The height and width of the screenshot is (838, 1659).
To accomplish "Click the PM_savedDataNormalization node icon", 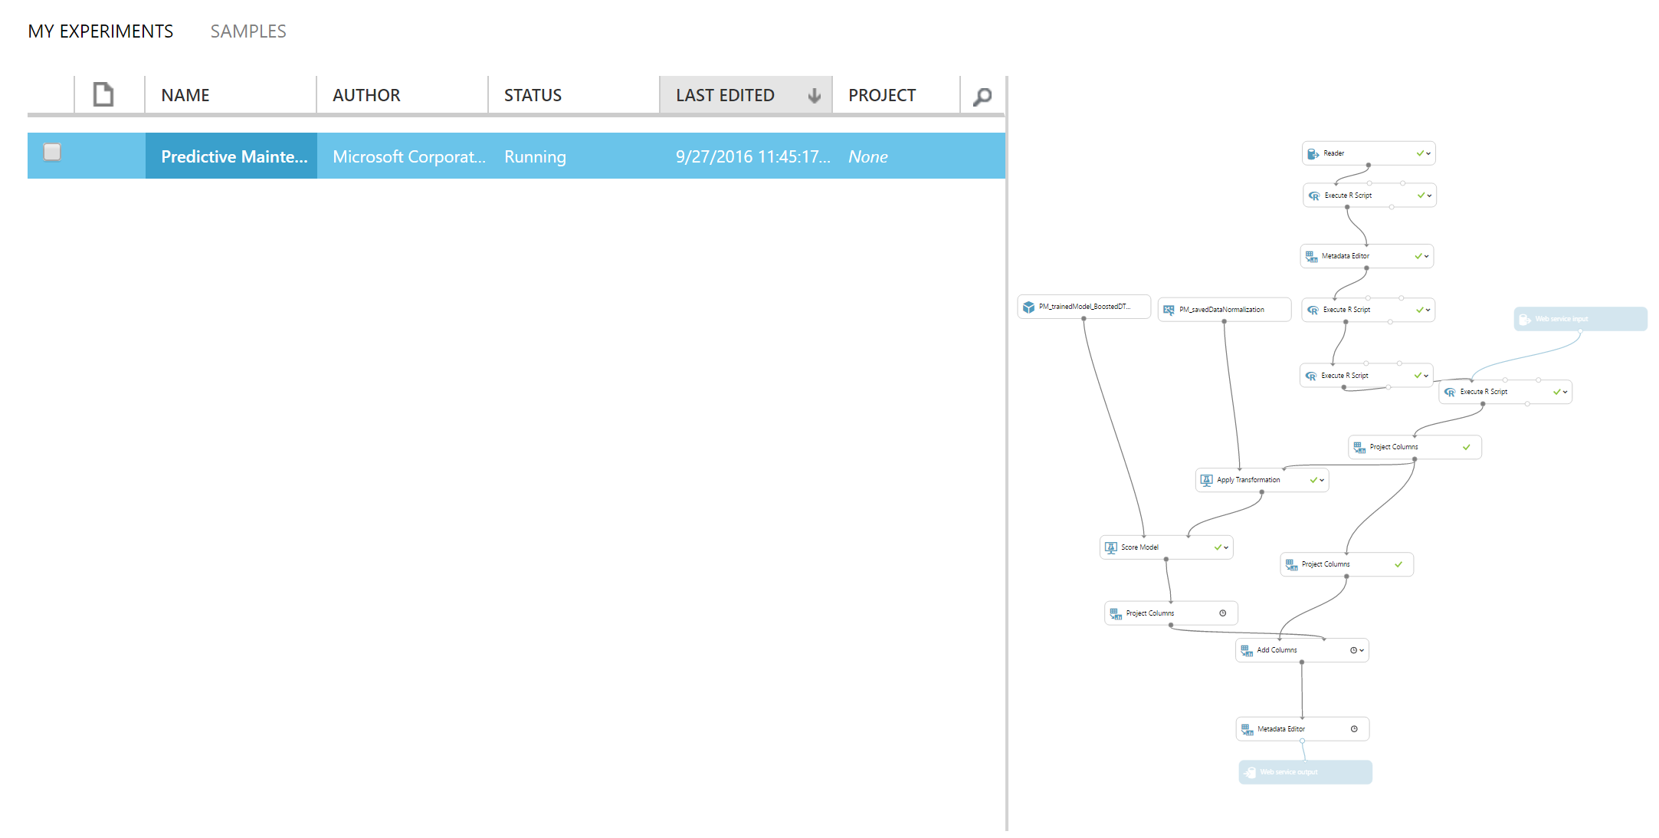I will tap(1169, 310).
